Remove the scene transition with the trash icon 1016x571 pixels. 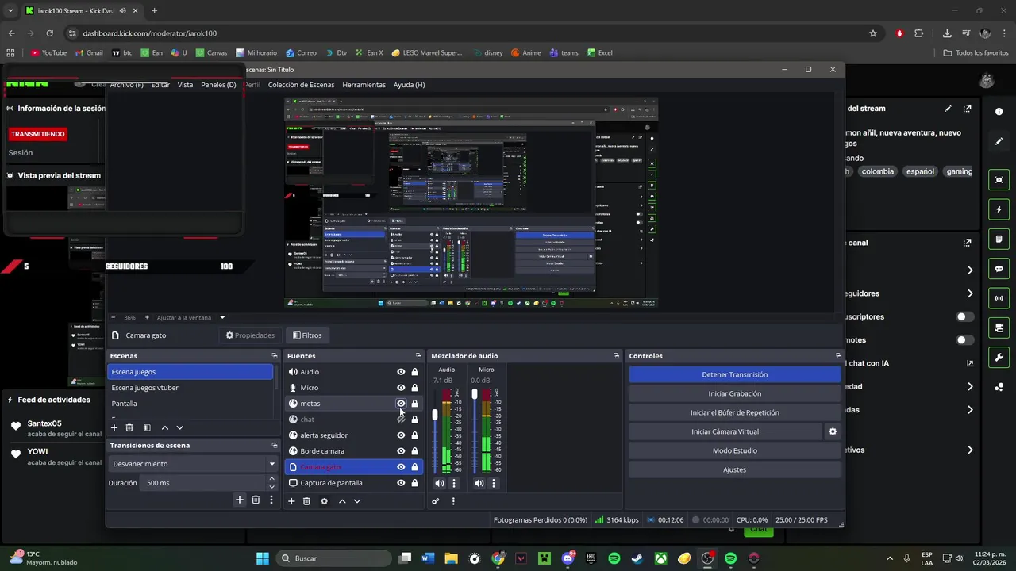pyautogui.click(x=256, y=500)
